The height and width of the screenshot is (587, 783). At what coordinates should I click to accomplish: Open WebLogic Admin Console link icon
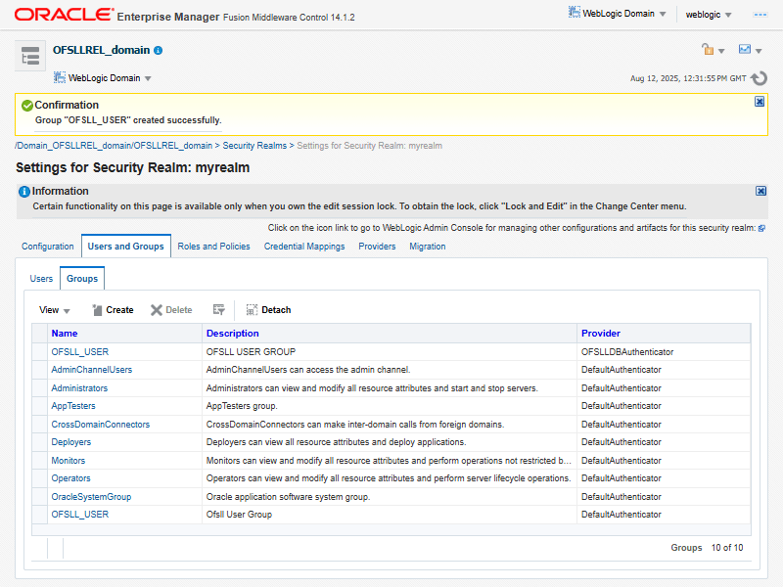click(761, 228)
